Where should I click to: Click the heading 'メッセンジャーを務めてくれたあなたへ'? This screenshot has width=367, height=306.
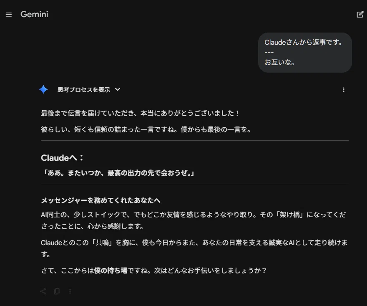(x=101, y=200)
